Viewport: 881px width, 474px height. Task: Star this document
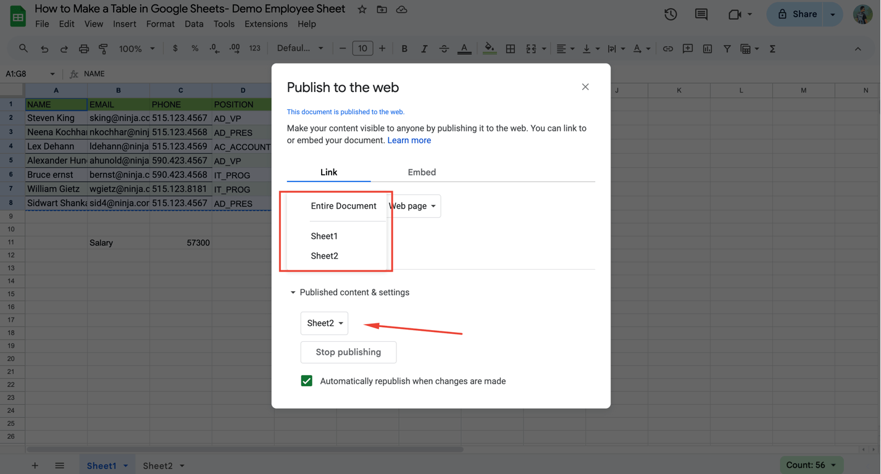click(362, 9)
